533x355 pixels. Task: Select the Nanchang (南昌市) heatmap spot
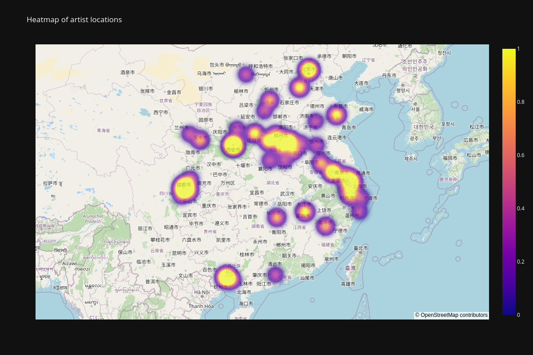304,212
